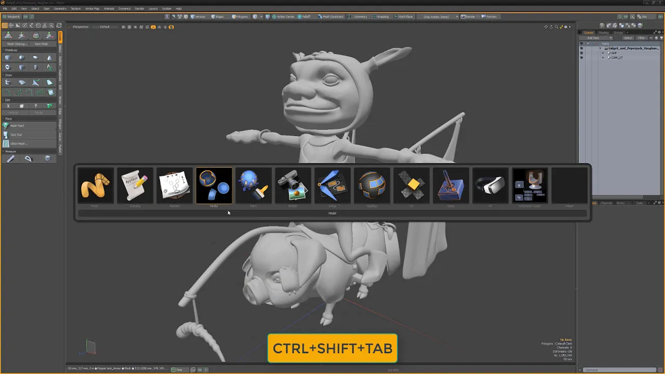The height and width of the screenshot is (374, 665).
Task: Open the Perspective view type dropdown
Action: coord(81,27)
